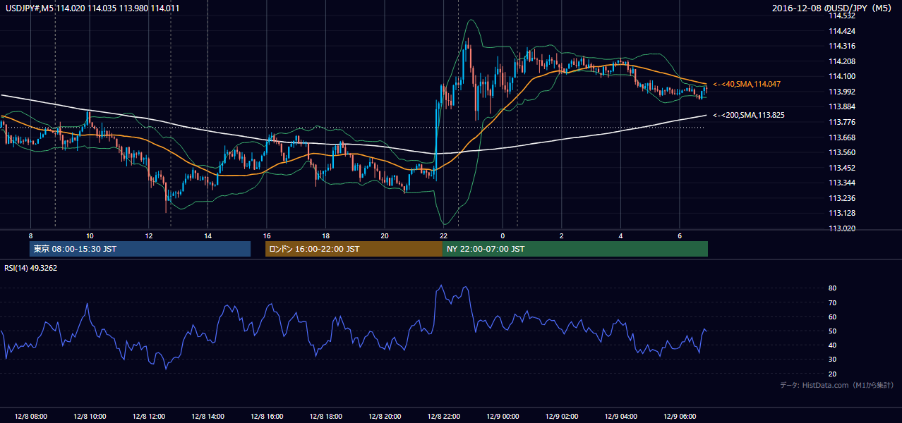Click the 12/8 18:00 time axis label
Screen dimensions: 902x423
[325, 417]
